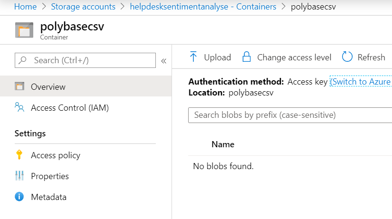Open the Properties settings page
The height and width of the screenshot is (219, 392).
click(50, 176)
